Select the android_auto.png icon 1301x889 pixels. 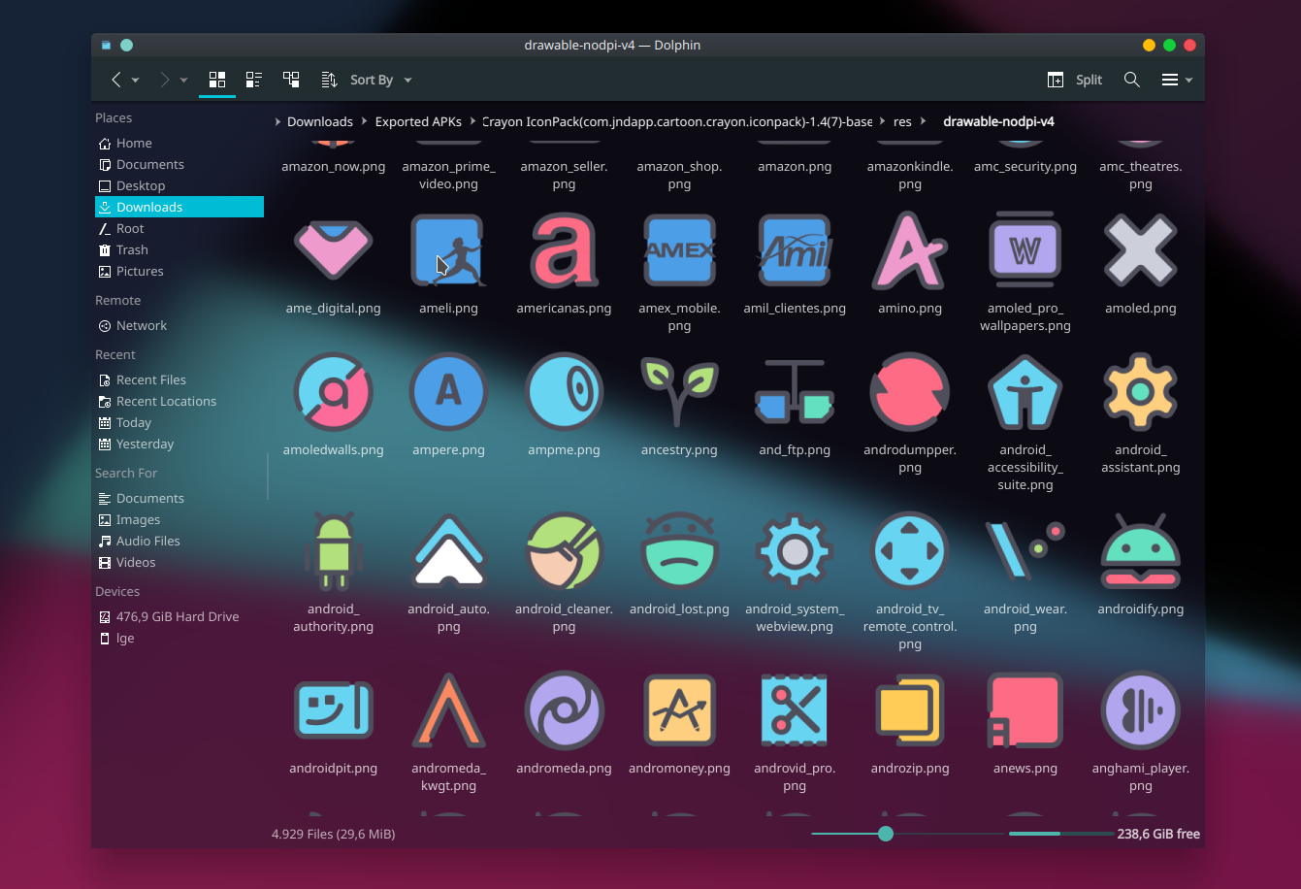click(x=448, y=551)
